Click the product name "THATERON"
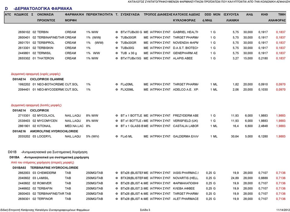Image resolution: width=290 pixels, height=212 pixels. coord(46,58)
